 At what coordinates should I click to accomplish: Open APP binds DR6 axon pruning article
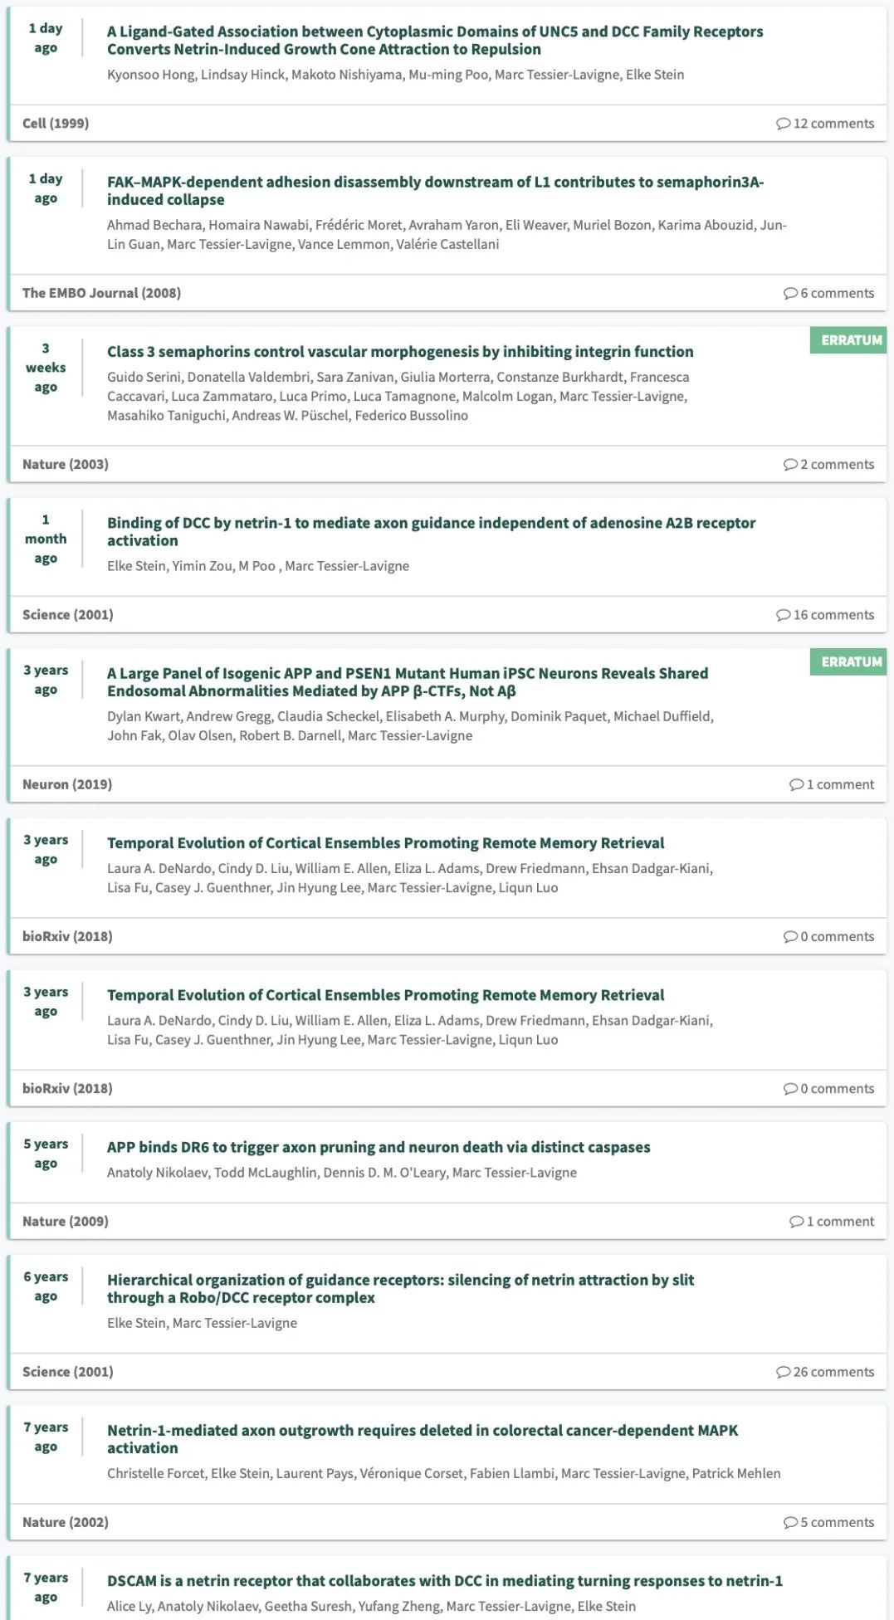379,1147
